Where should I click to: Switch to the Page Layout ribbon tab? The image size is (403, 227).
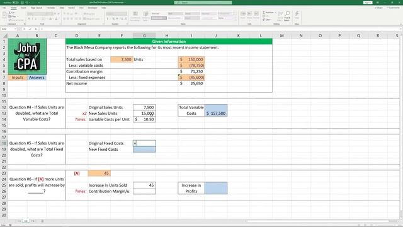[x=37, y=8]
